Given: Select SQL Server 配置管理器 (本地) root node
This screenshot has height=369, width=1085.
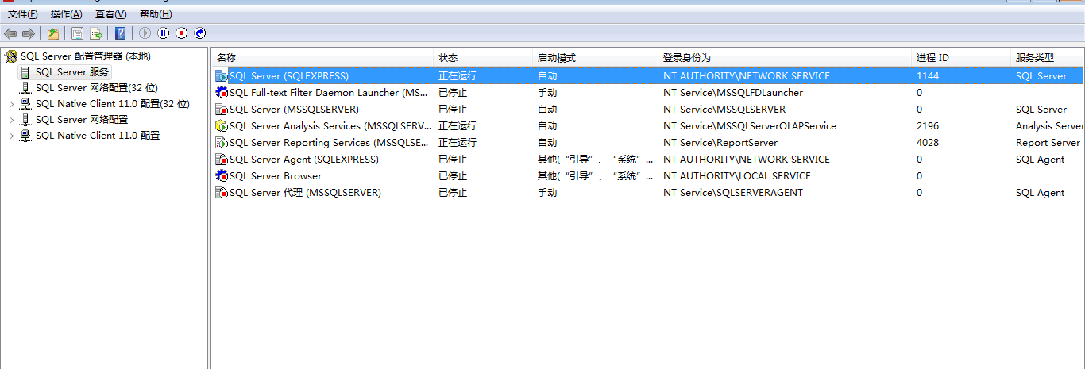Looking at the screenshot, I should (x=86, y=56).
